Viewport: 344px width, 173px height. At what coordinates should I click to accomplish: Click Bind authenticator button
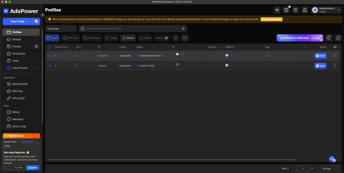point(271,19)
